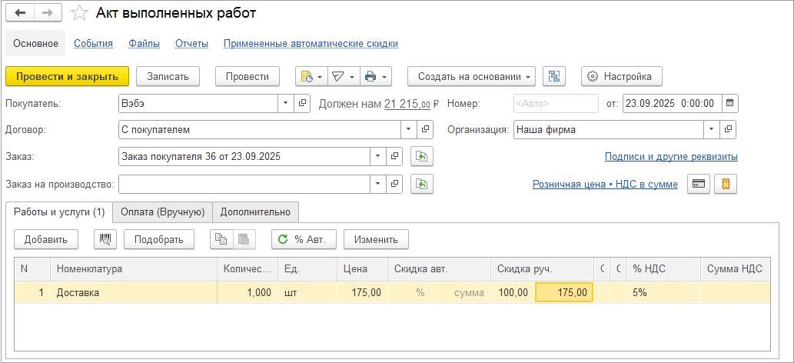
Task: Click the date field 23.09.2025
Action: 672,103
